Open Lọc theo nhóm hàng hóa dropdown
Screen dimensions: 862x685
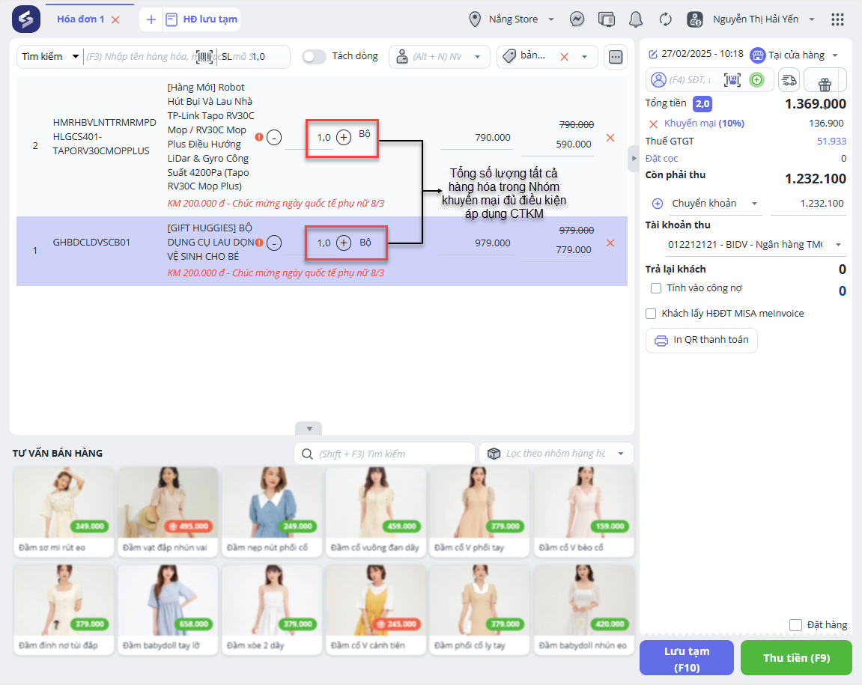click(x=556, y=454)
